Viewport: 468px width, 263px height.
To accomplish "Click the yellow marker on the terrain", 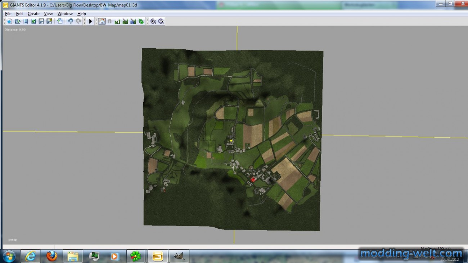I will (231, 141).
